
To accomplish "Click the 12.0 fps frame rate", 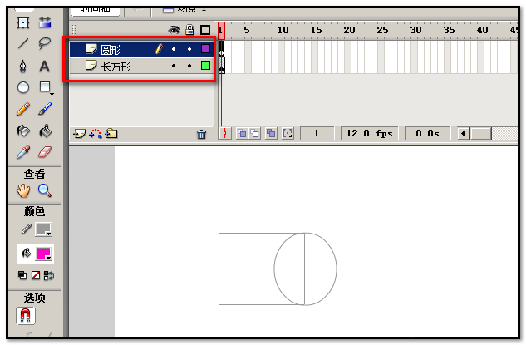I will click(x=369, y=134).
